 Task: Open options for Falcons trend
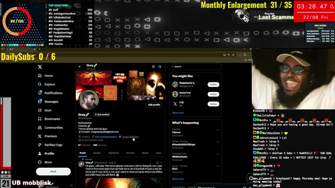pos(218,130)
